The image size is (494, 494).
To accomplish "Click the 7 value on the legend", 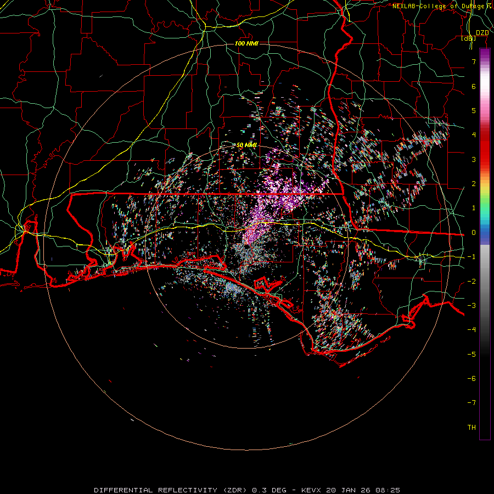I will pos(474,61).
